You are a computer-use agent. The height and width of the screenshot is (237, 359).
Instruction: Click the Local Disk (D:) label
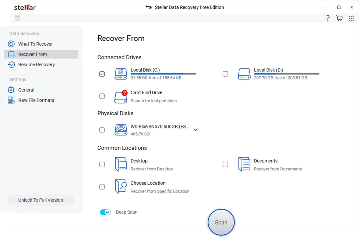coord(268,70)
